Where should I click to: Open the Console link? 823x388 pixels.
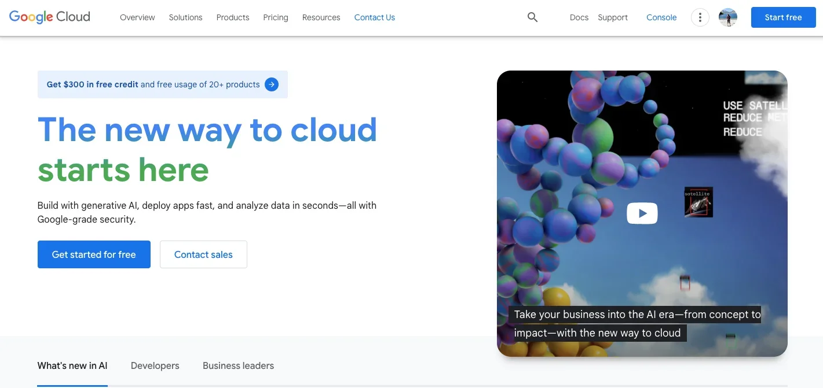(x=661, y=17)
